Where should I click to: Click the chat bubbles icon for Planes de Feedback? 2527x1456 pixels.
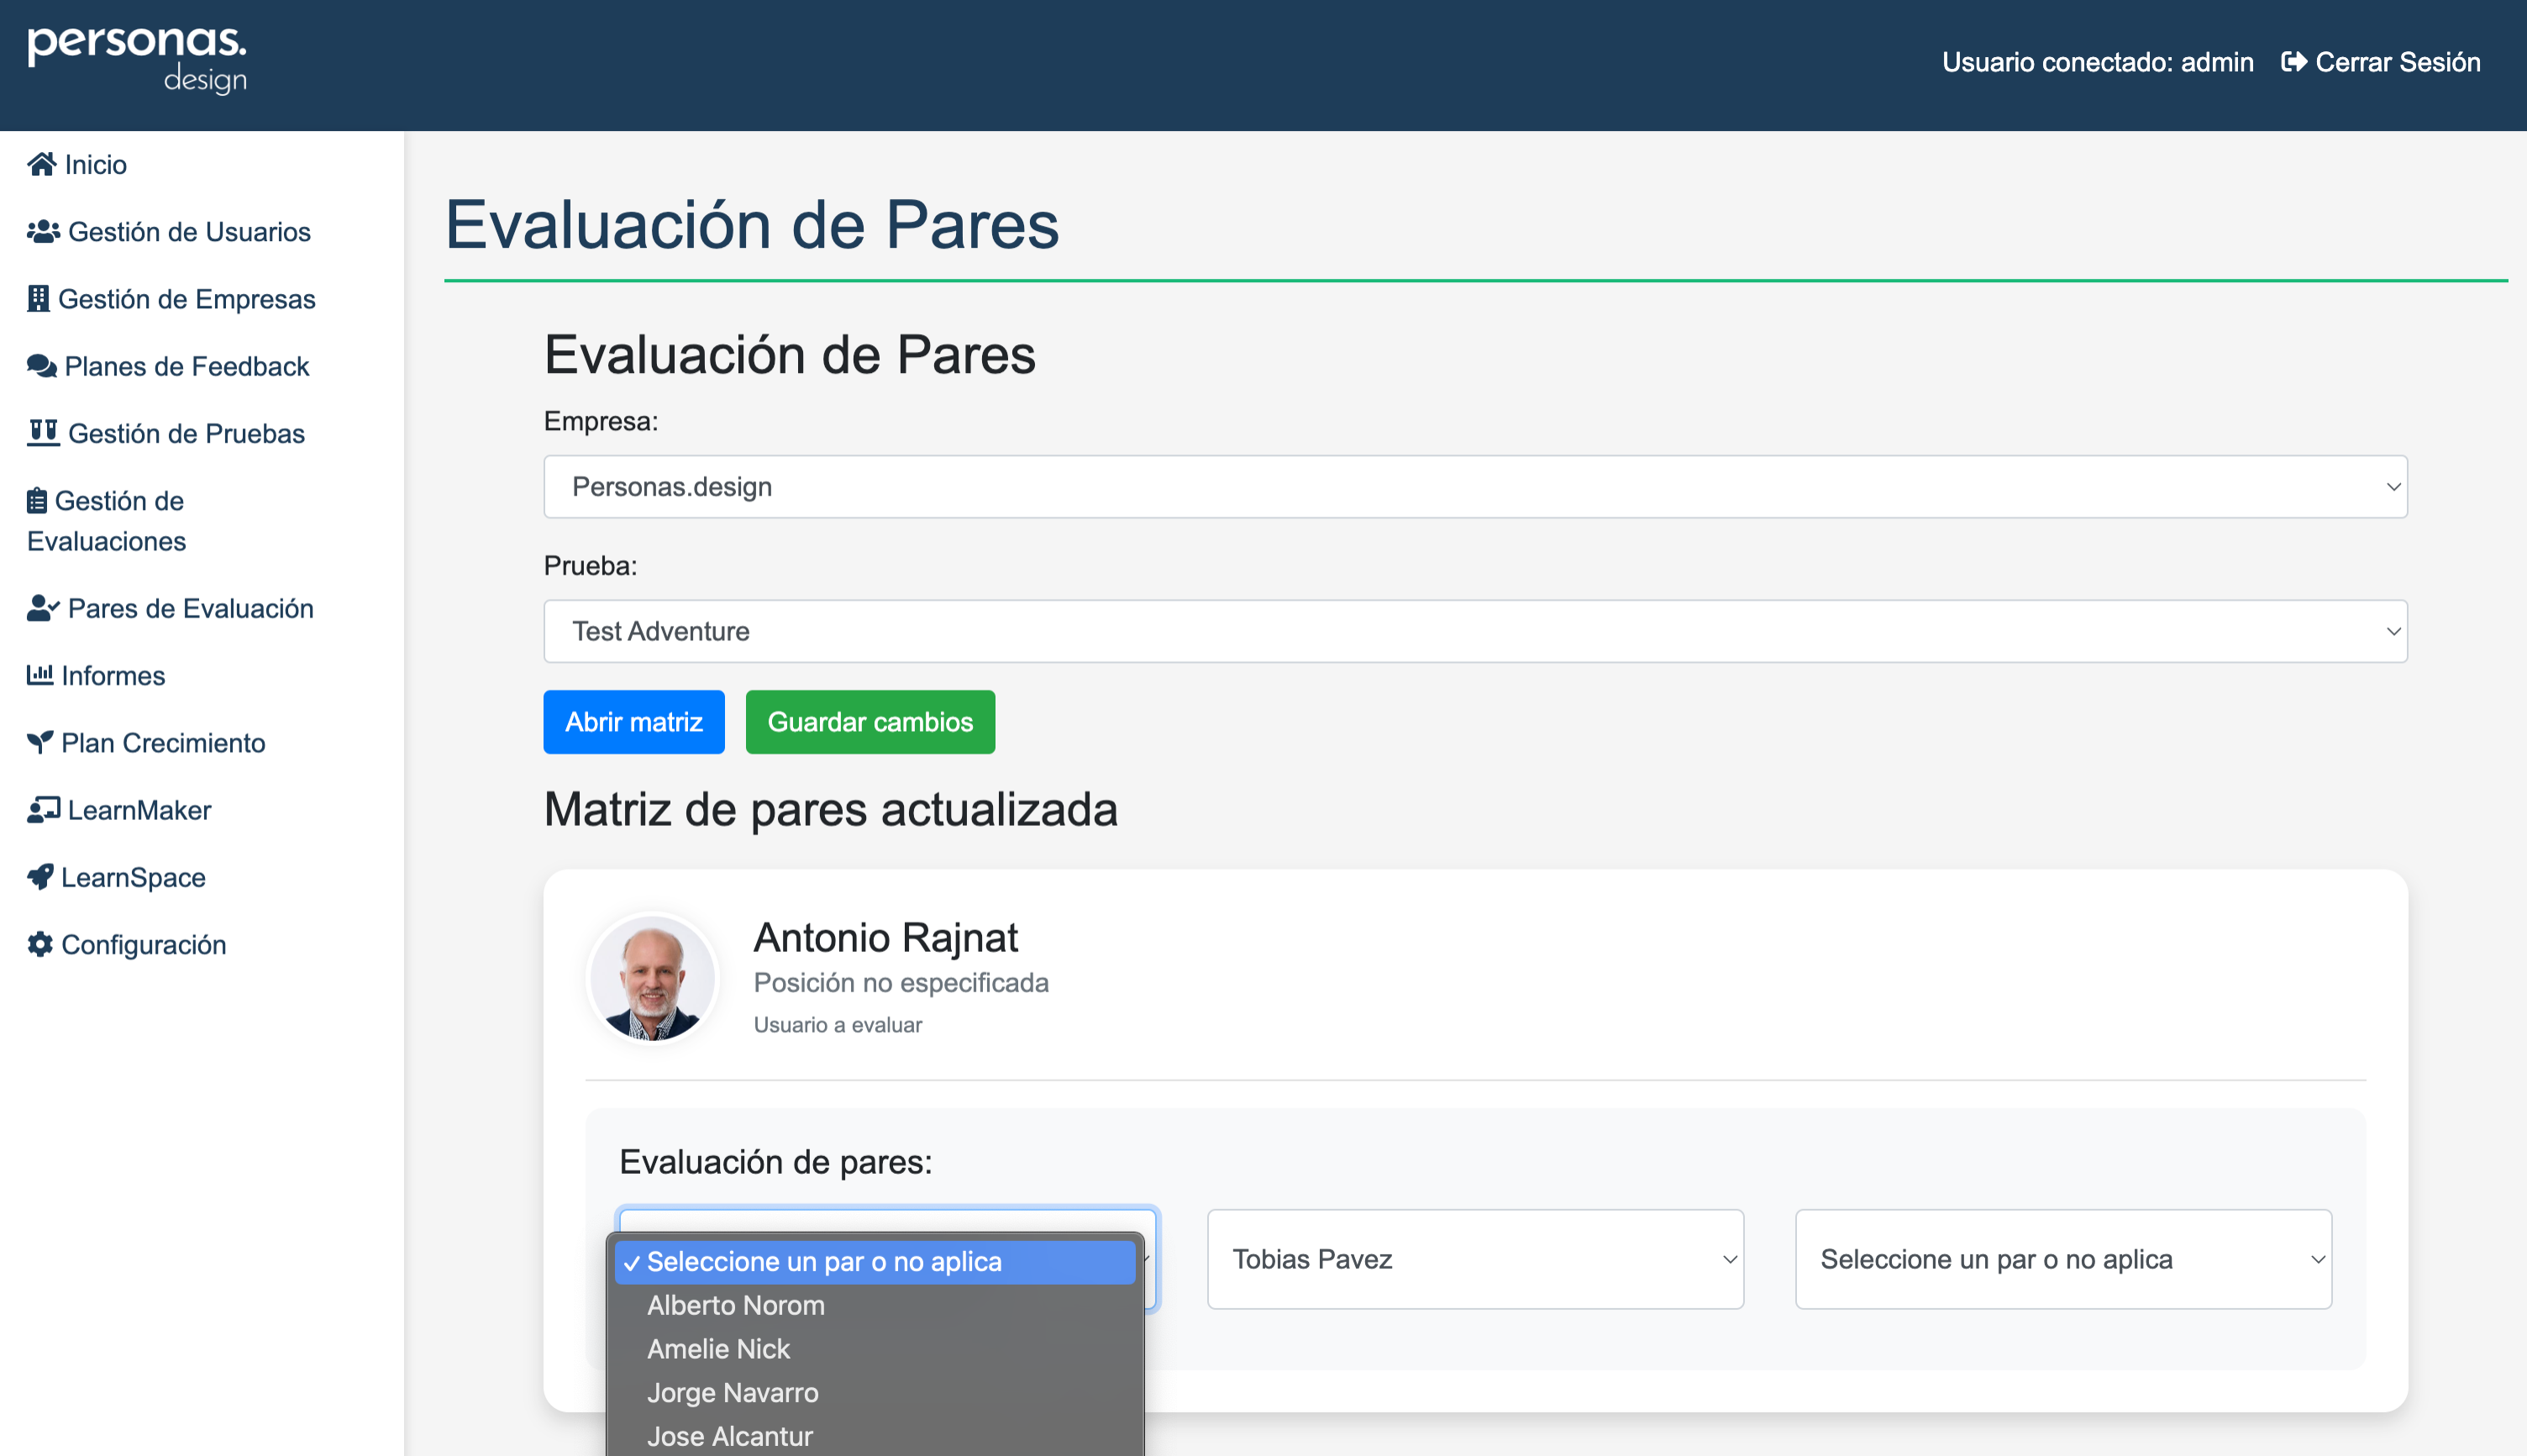click(x=41, y=366)
